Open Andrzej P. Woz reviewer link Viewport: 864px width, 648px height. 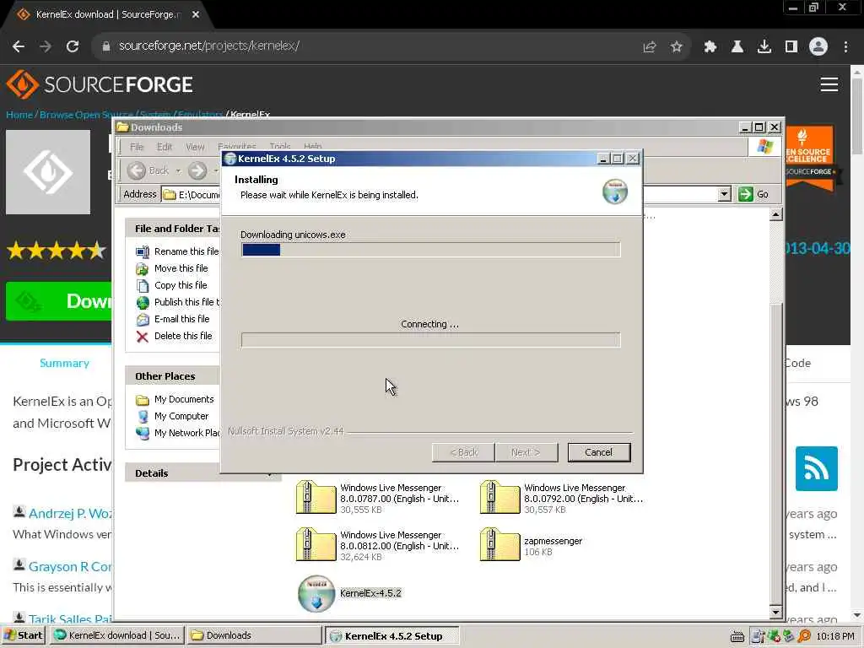tap(70, 514)
